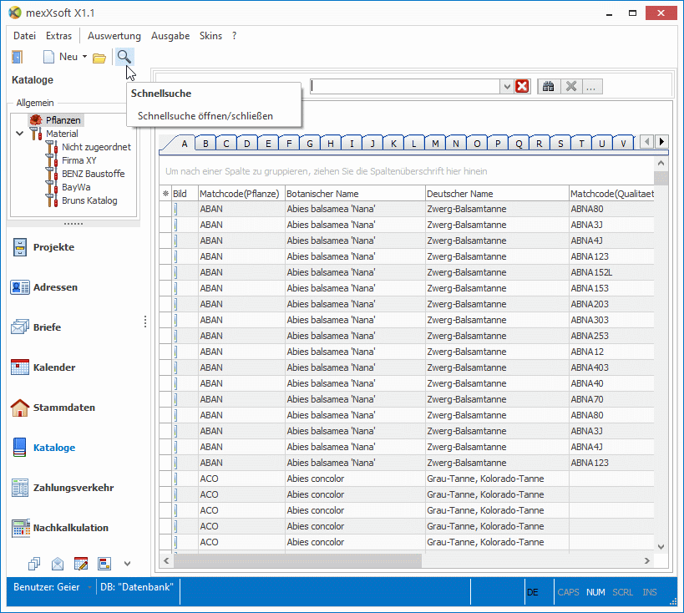Open the Briefe module
The height and width of the screenshot is (613, 684).
pyautogui.click(x=37, y=327)
